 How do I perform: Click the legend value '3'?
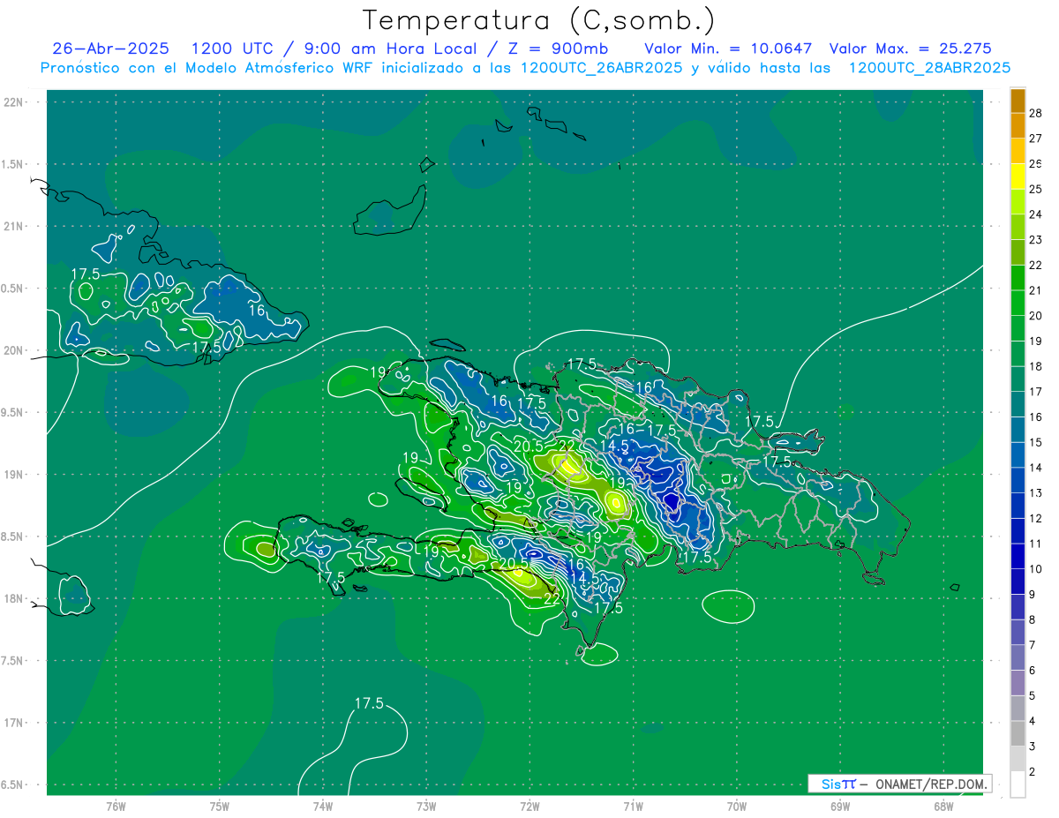pos(1033,747)
